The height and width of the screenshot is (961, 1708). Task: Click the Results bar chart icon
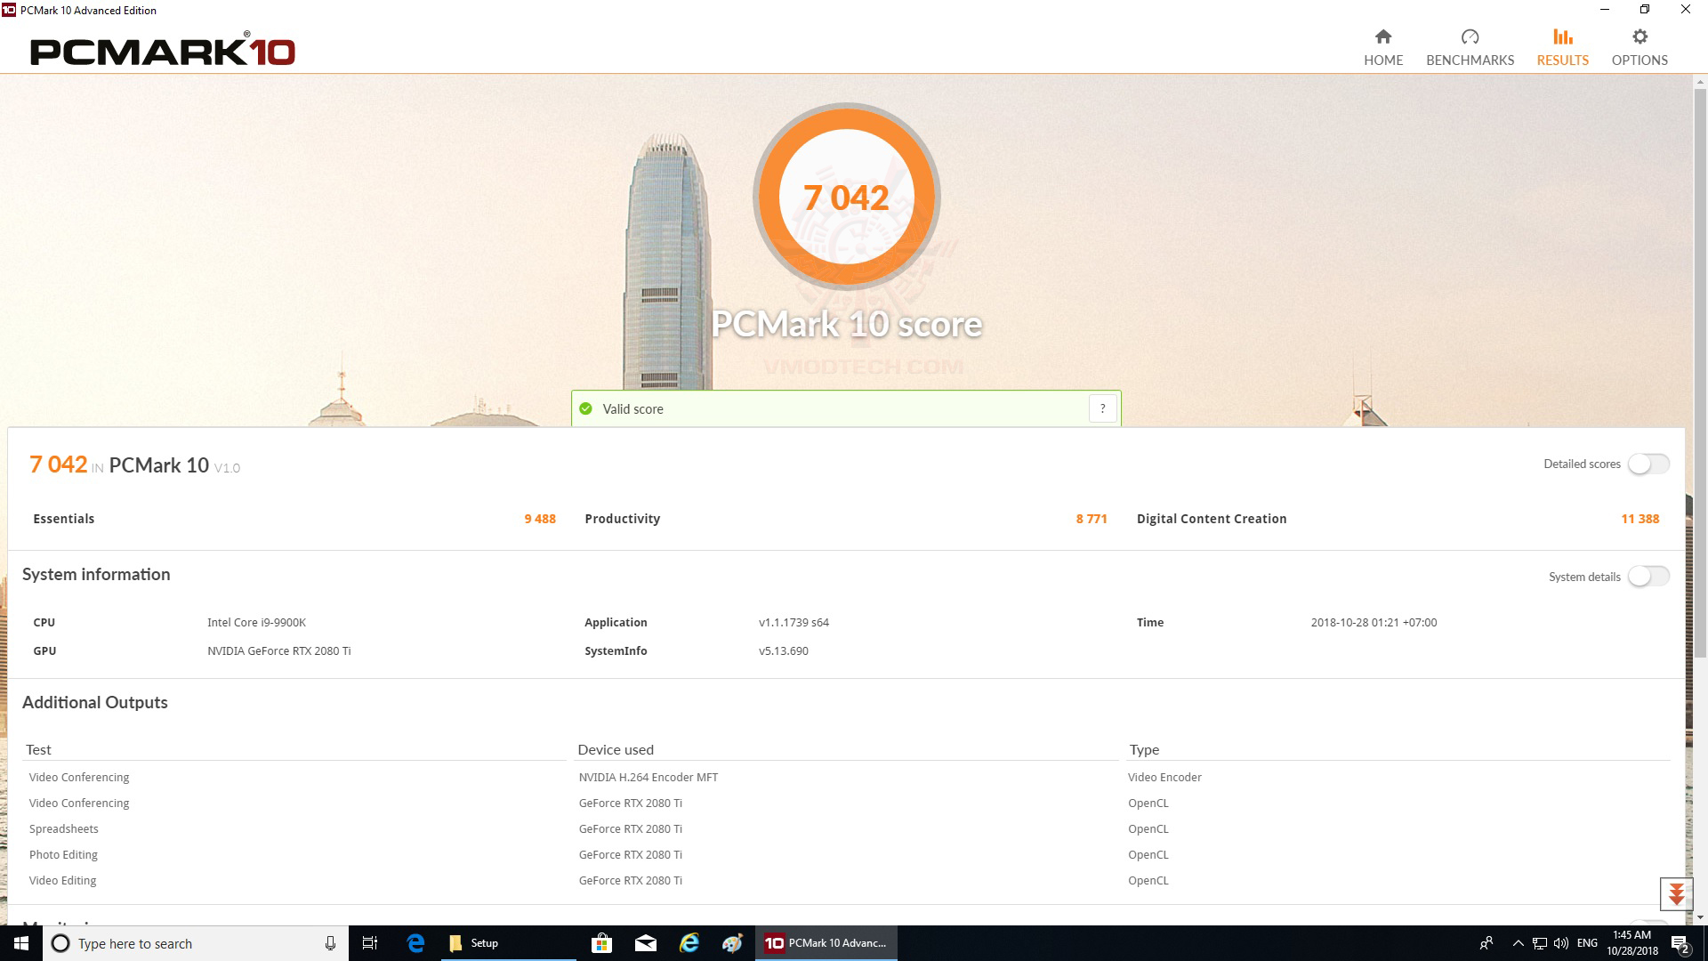[x=1562, y=37]
